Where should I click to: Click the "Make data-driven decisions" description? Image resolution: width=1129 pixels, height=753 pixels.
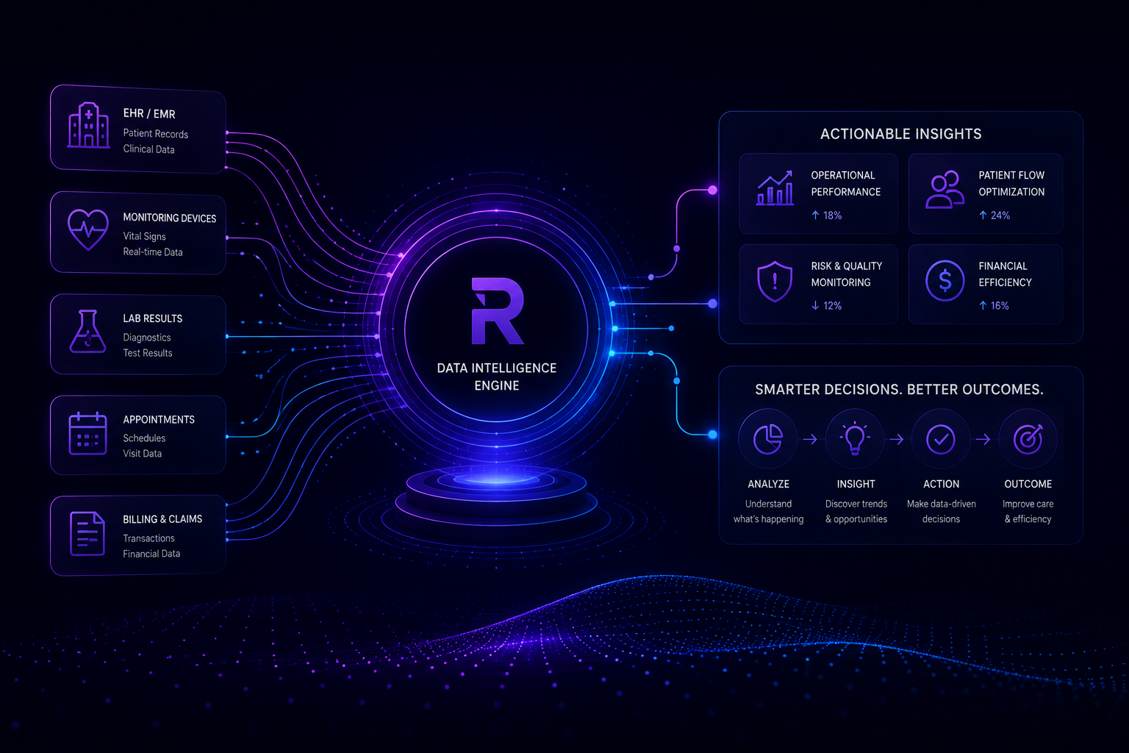(942, 512)
